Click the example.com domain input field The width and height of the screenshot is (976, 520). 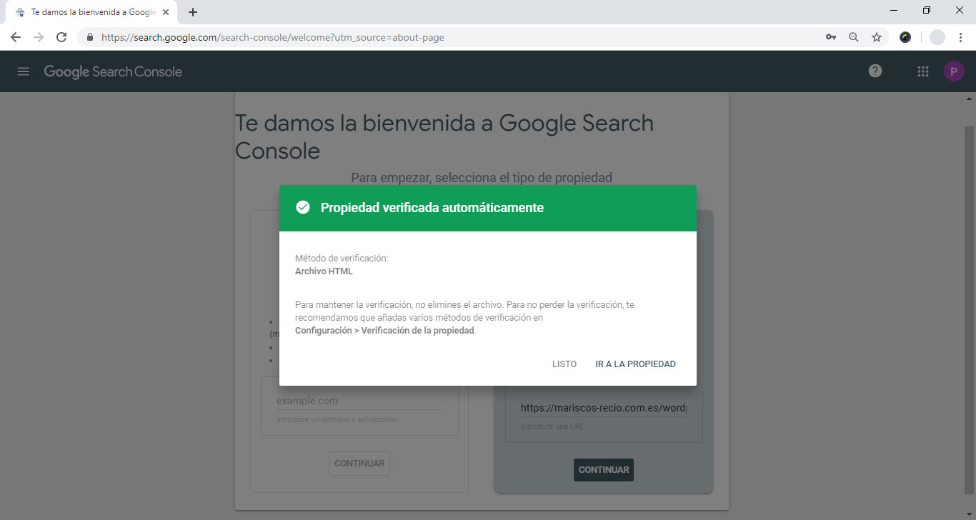(359, 401)
